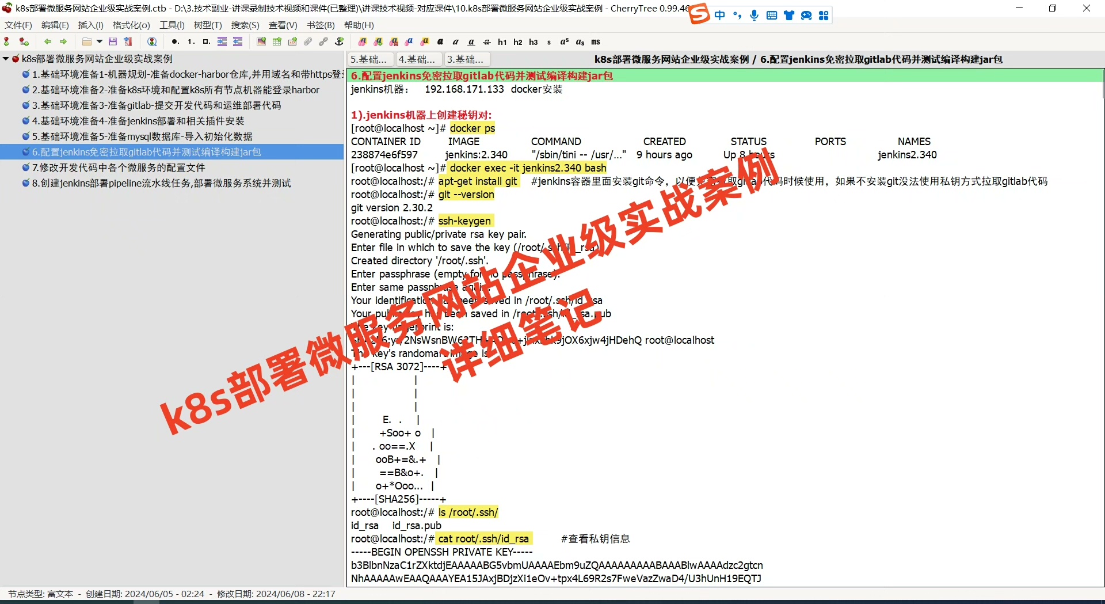Insert an anchor with the anchor icon
Image resolution: width=1105 pixels, height=604 pixels.
click(339, 41)
